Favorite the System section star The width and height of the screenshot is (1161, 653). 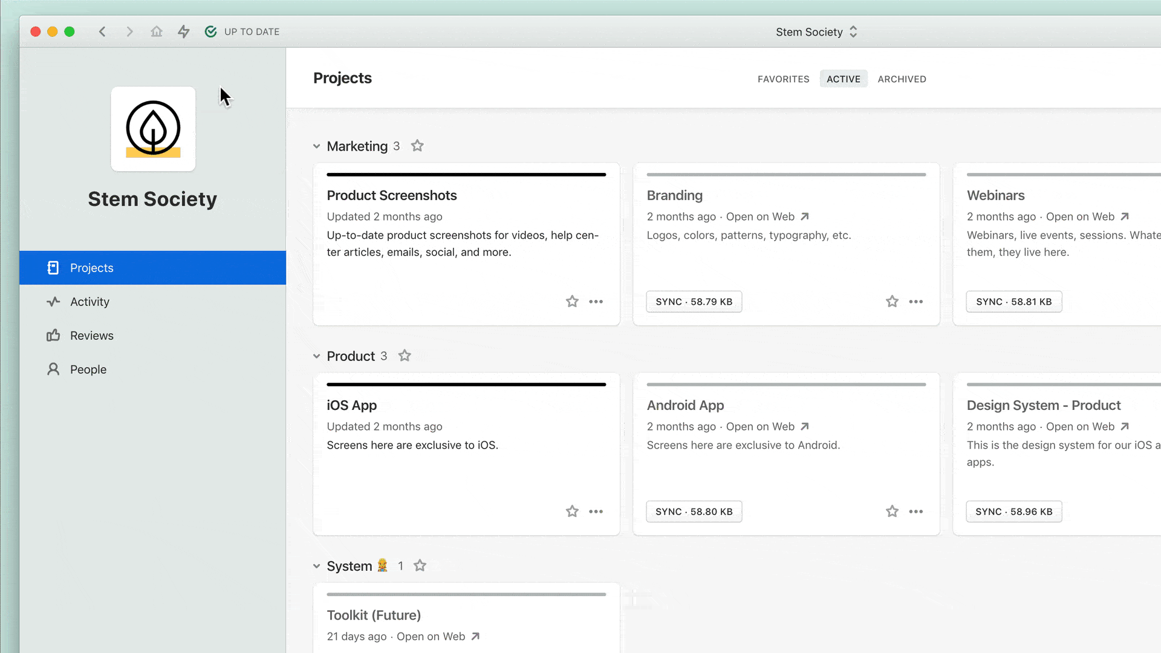point(420,565)
